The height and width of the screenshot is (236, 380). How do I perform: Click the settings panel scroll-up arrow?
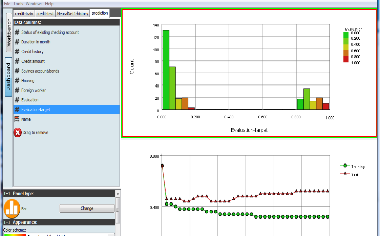point(118,194)
